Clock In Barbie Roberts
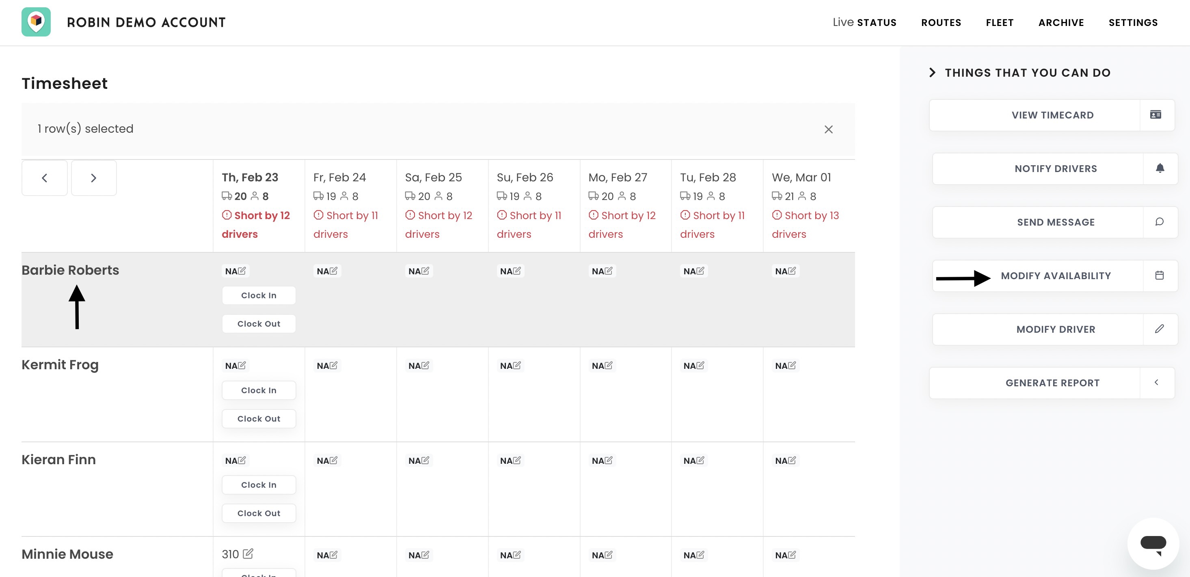 click(259, 295)
